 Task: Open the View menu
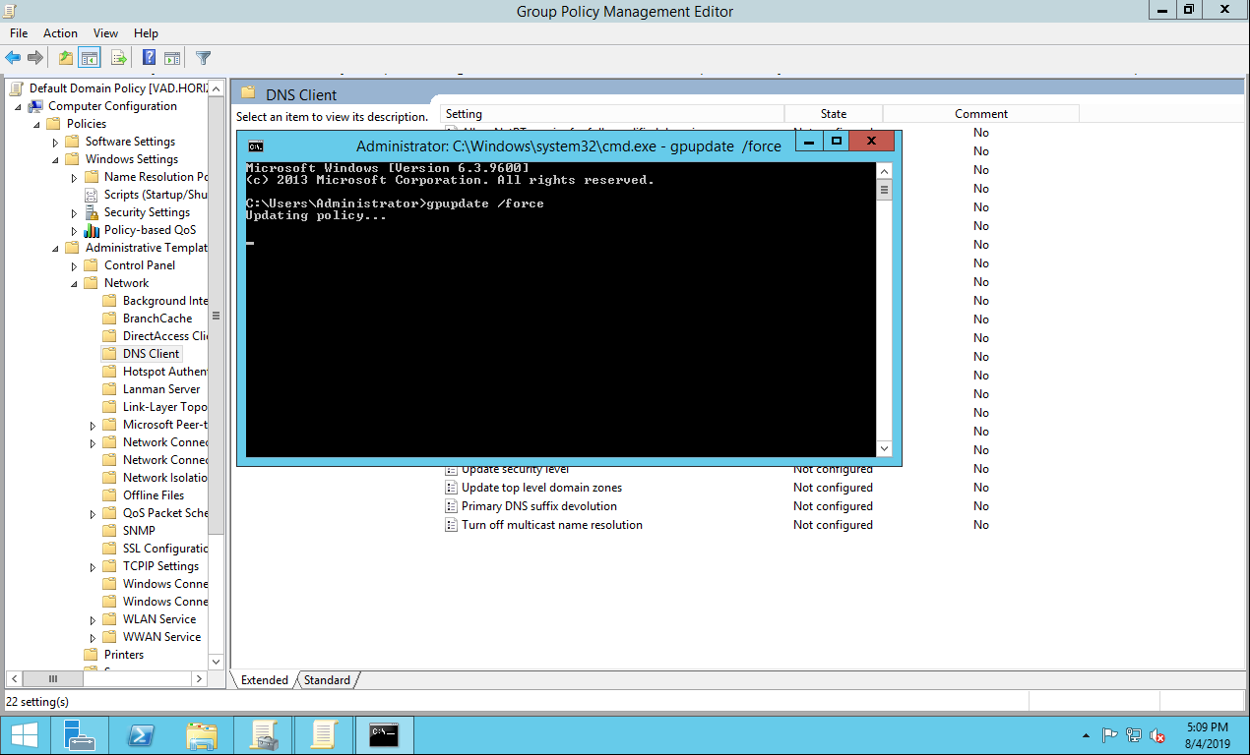tap(105, 33)
